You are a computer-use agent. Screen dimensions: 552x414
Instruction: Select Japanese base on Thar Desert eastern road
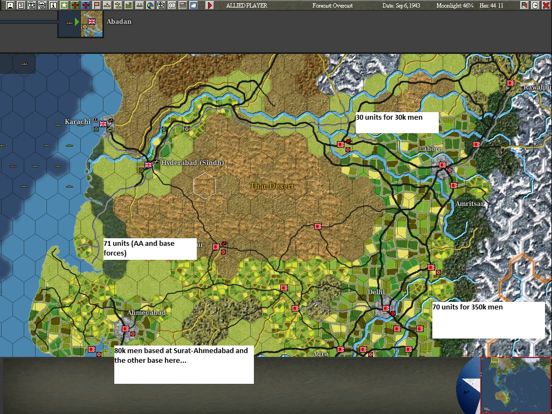tap(318, 226)
